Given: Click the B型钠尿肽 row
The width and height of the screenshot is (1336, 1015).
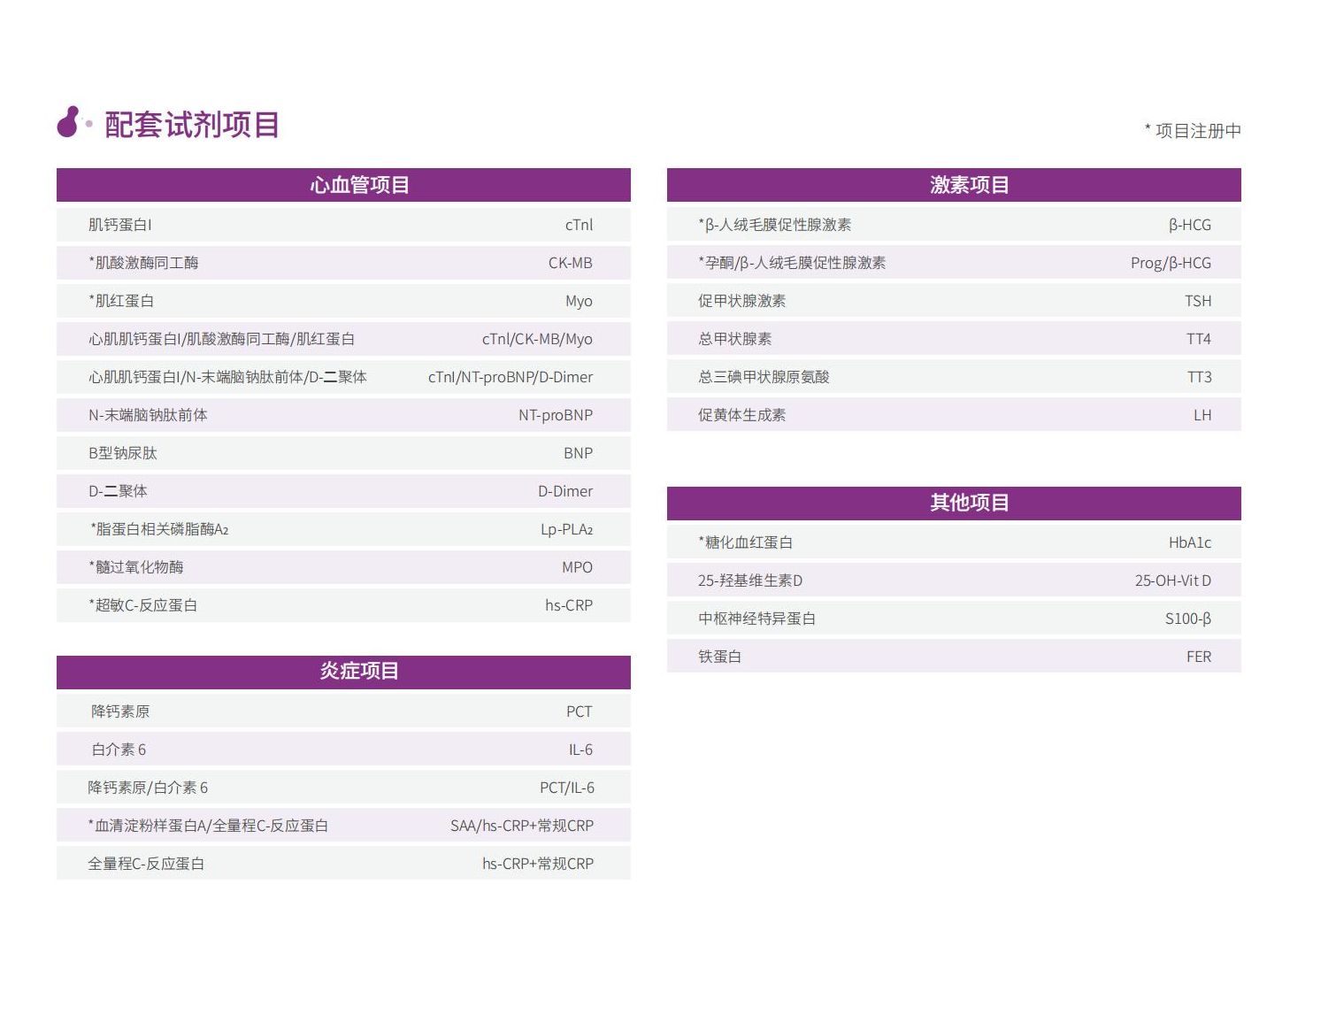Looking at the screenshot, I should [343, 453].
